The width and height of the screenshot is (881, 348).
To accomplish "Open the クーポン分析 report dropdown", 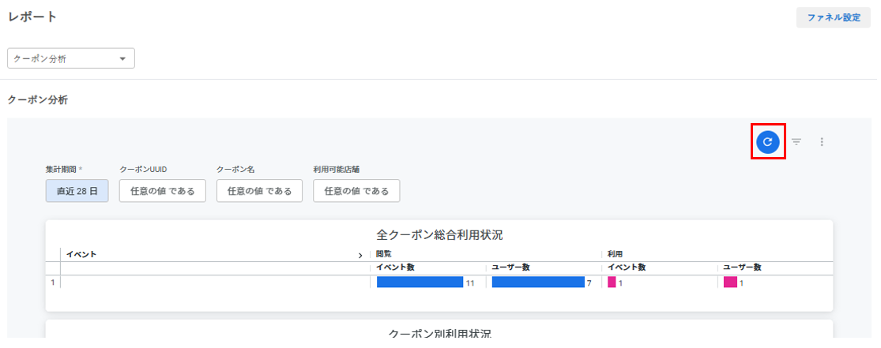I will (71, 58).
